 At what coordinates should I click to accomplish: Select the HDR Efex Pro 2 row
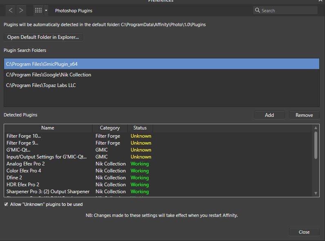point(158,184)
